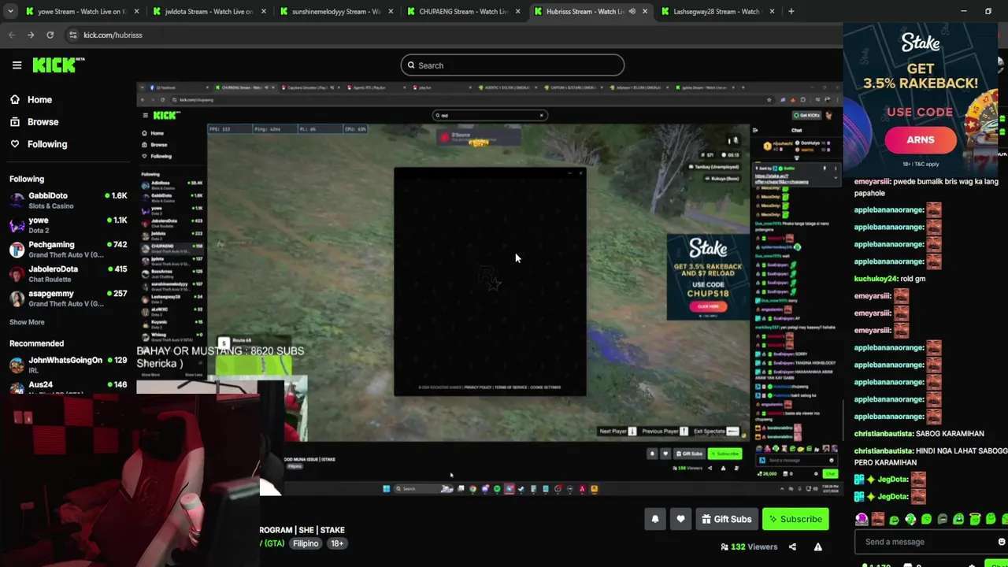Close the yowe Stream tab
This screenshot has height=567, width=1008.
(135, 11)
